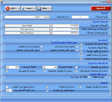This screenshot has width=112, height=102.
Task: Select ترحيل تلقائي (لايمكن التعديل) radio option
Action: coord(77,50)
